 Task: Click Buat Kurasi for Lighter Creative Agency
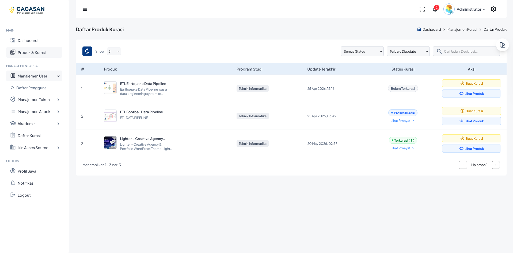pyautogui.click(x=472, y=138)
